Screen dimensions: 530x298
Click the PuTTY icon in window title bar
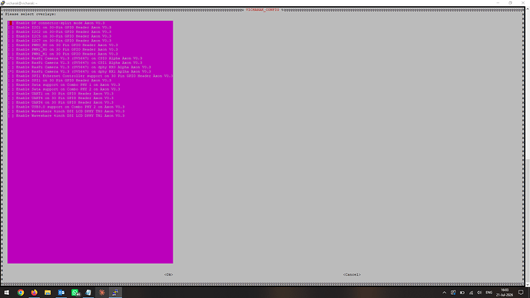(x=3, y=3)
